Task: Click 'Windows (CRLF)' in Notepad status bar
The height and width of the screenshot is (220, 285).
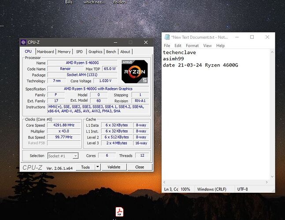Action: click(x=212, y=189)
